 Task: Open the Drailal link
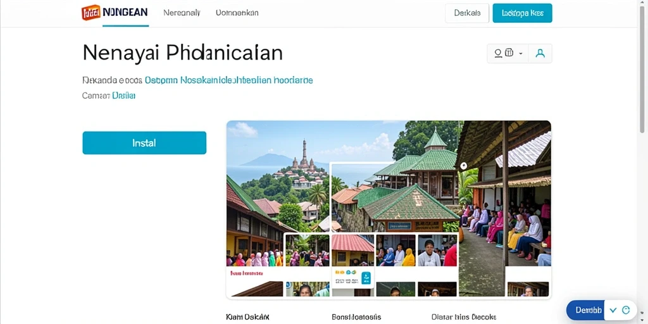(124, 96)
